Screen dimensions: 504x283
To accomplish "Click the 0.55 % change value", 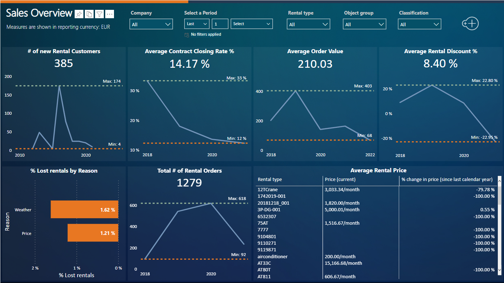I will (487, 209).
